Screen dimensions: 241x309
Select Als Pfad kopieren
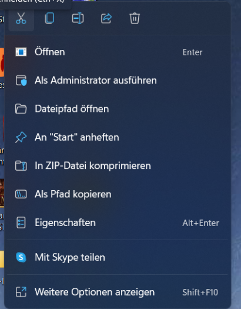tap(118, 194)
